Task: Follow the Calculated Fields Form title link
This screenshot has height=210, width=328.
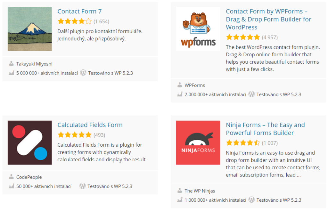Action: 90,125
